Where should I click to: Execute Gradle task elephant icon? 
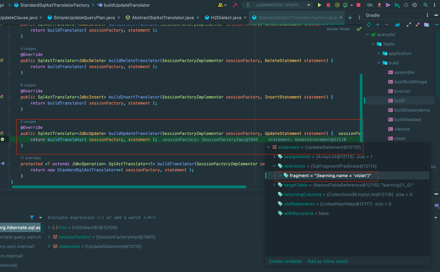coord(398,25)
